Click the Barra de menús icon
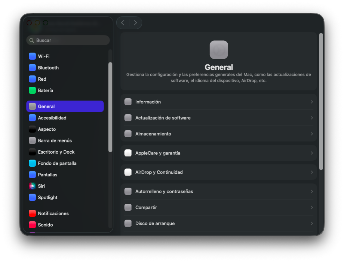Viewport: 344px width, 262px height. (x=32, y=141)
